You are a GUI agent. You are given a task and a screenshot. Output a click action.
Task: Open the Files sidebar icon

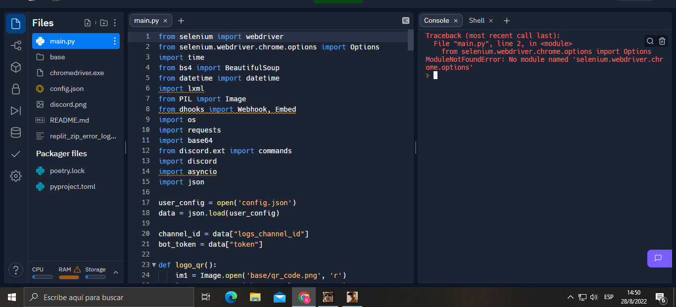pyautogui.click(x=16, y=23)
